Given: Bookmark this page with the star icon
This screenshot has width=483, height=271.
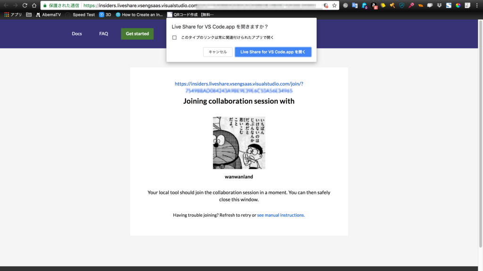Looking at the screenshot, I should click(334, 5).
